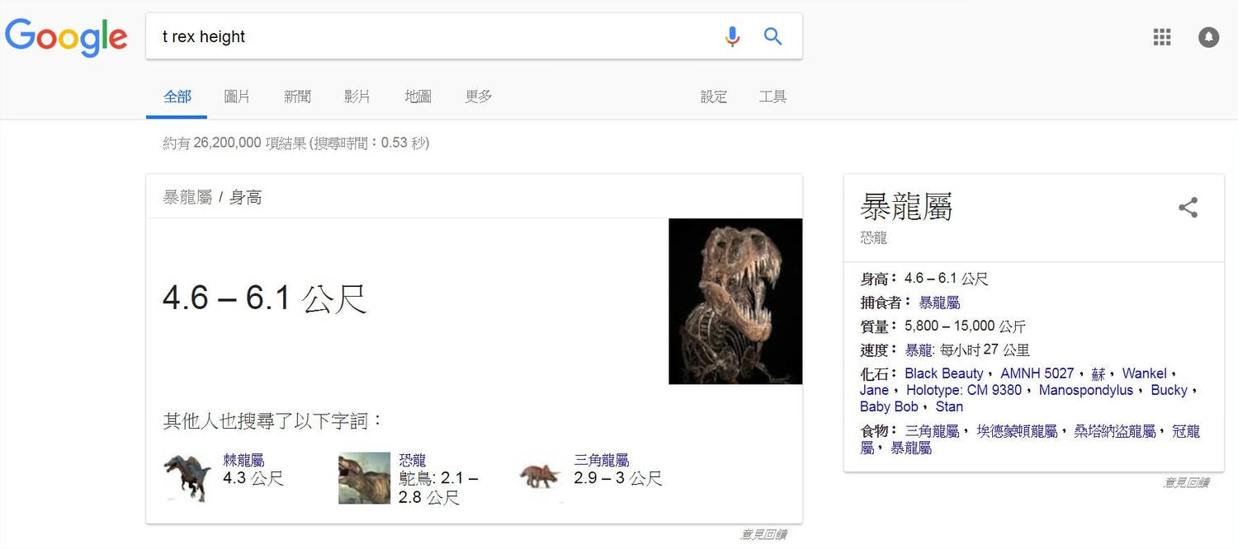Click the 棘龍屬 dinosaur thumbnail

pyautogui.click(x=188, y=477)
